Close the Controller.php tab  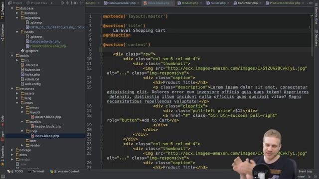(260, 3)
